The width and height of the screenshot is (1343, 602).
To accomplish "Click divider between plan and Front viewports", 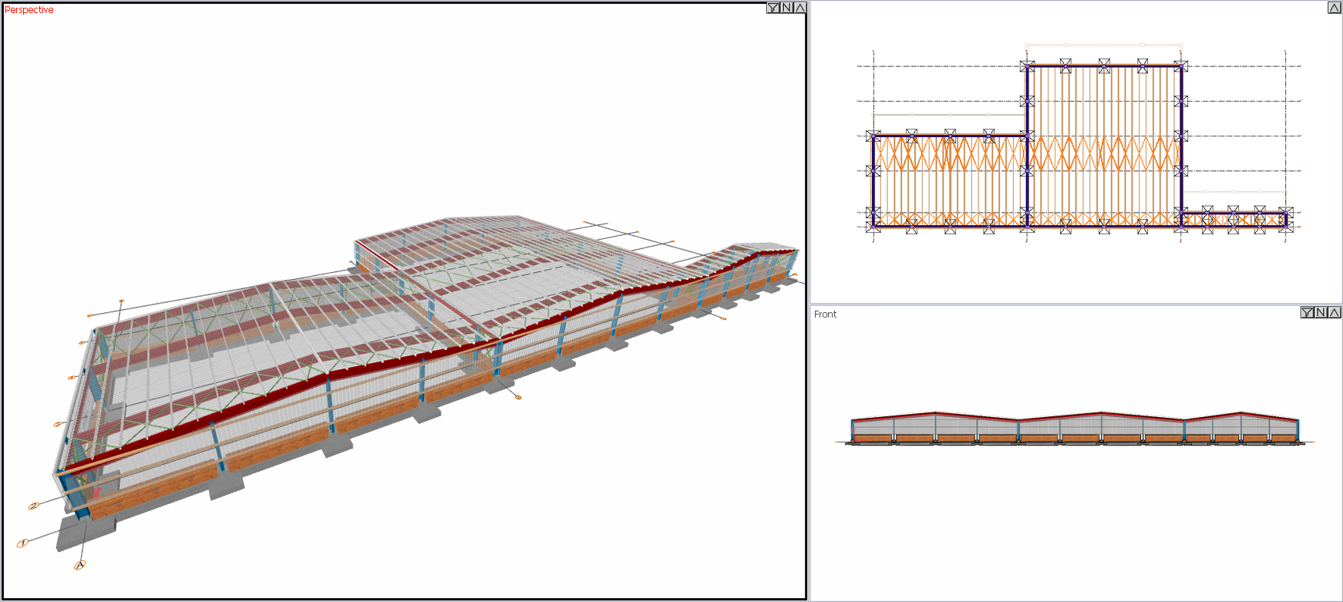I will pyautogui.click(x=1075, y=304).
